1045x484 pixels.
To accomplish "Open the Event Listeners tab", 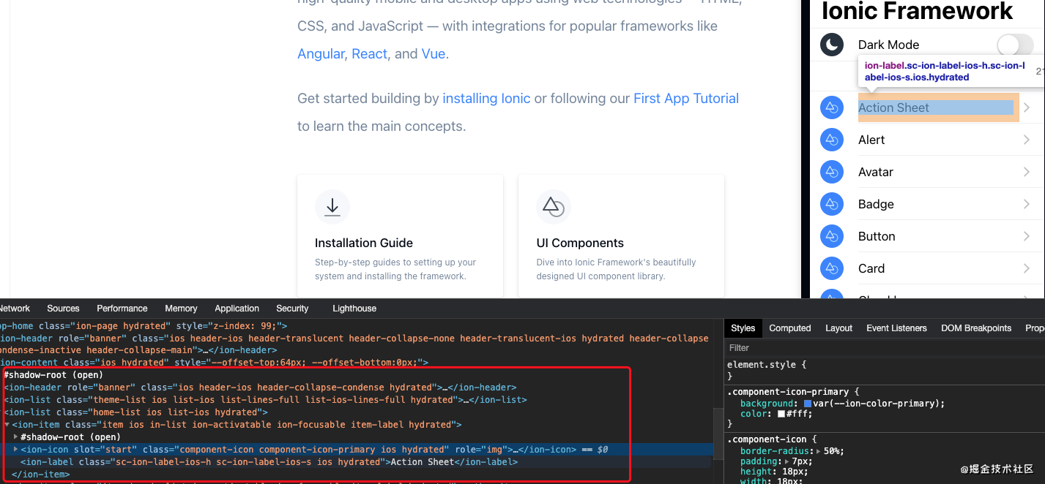I will (896, 328).
